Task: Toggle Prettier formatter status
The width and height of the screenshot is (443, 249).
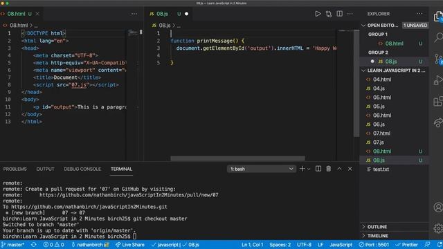Action: (406, 245)
